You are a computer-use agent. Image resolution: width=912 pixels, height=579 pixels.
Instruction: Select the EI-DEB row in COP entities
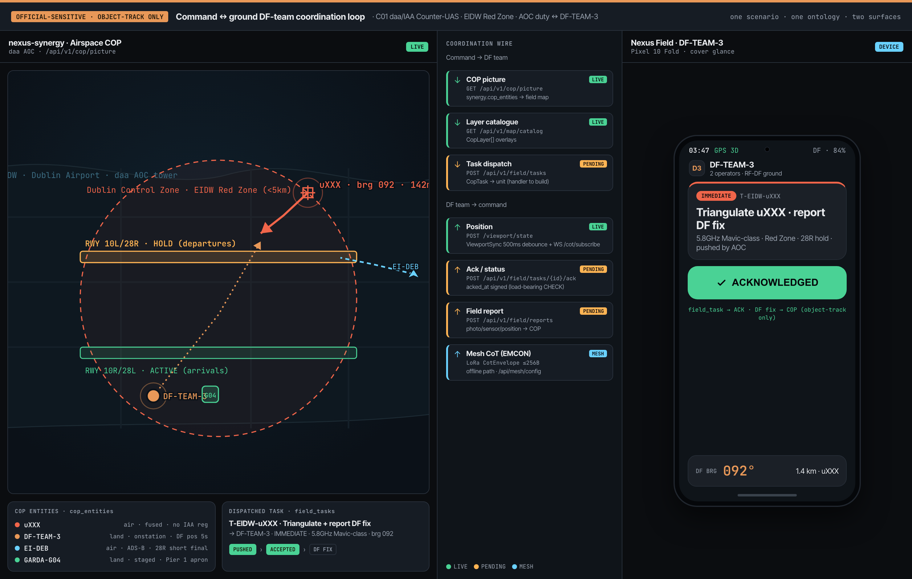111,548
